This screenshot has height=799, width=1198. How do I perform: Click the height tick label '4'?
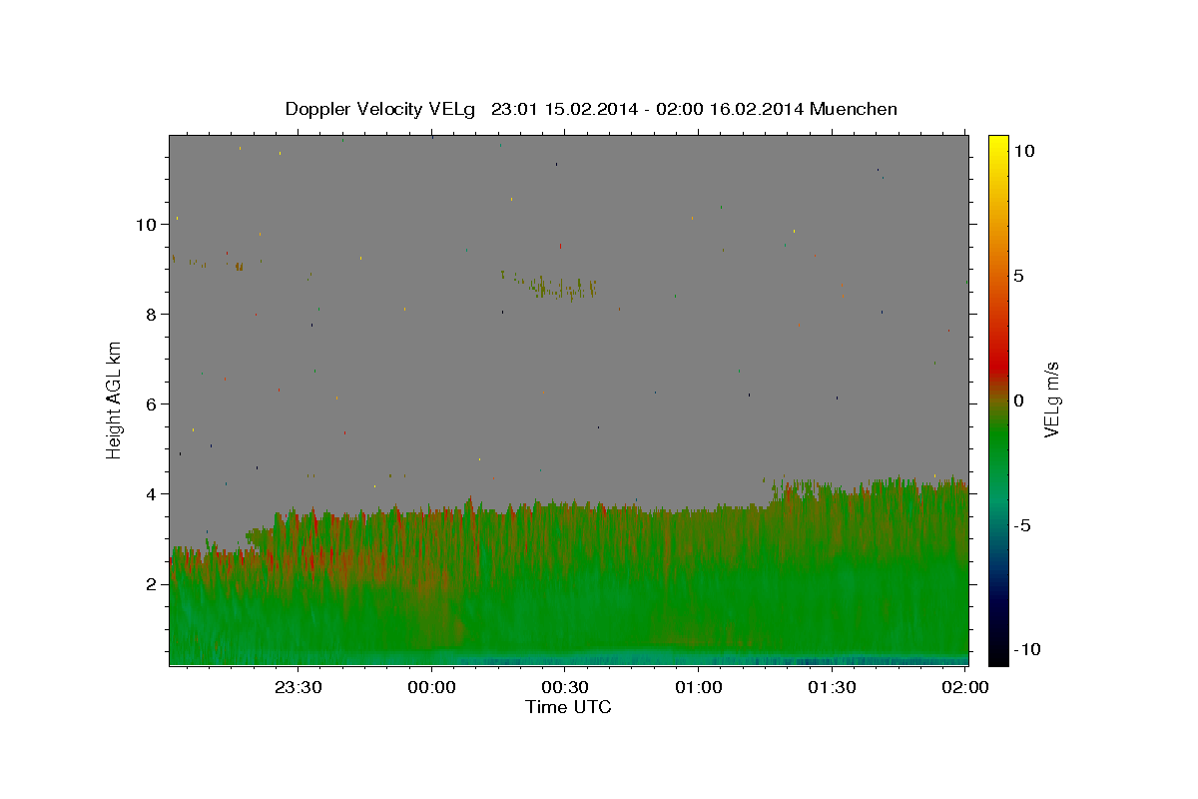point(152,494)
